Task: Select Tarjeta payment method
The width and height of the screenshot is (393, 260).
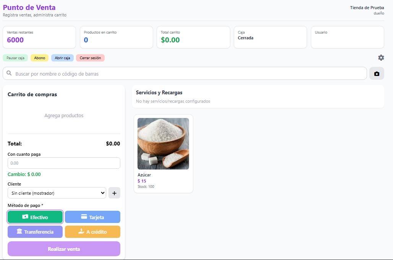Action: [x=92, y=217]
